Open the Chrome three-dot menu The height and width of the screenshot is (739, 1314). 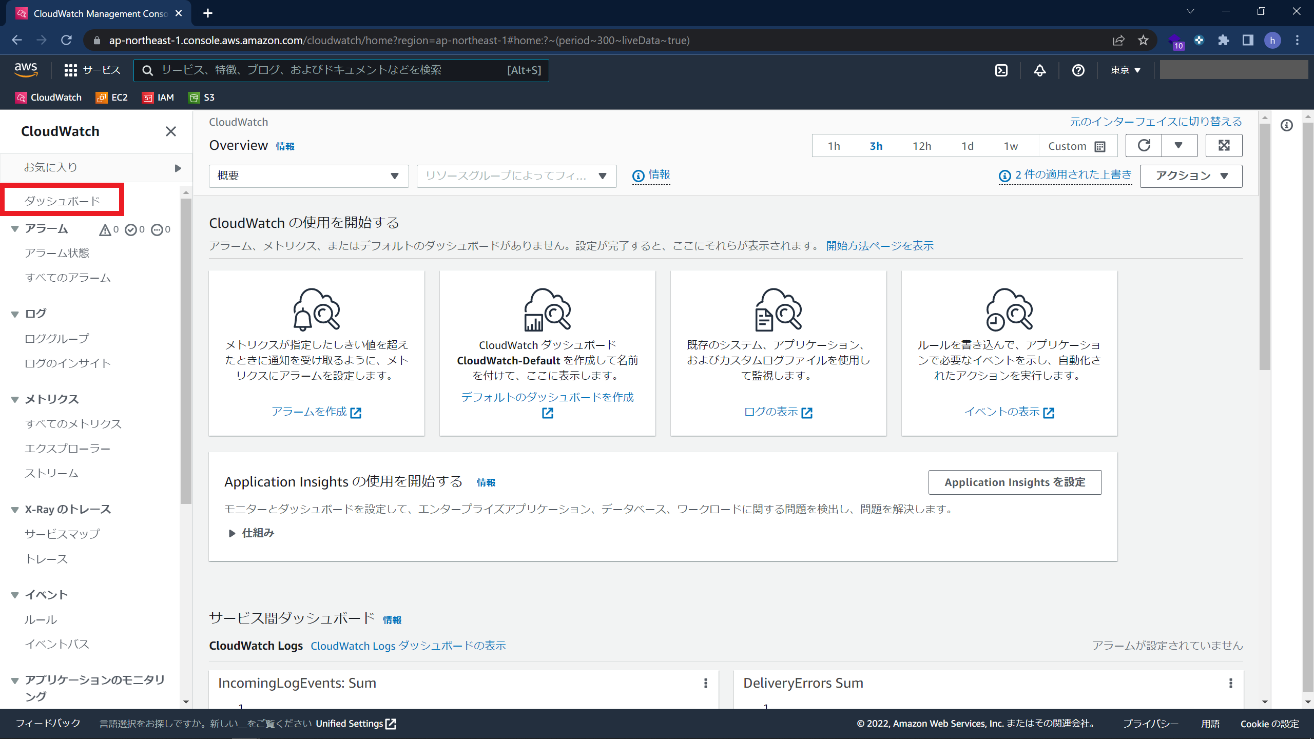pyautogui.click(x=1297, y=40)
